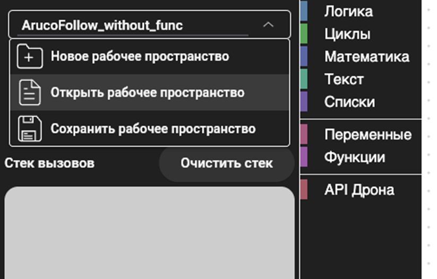Click inside the gray call stack area
This screenshot has height=279, width=437.
coord(149,233)
